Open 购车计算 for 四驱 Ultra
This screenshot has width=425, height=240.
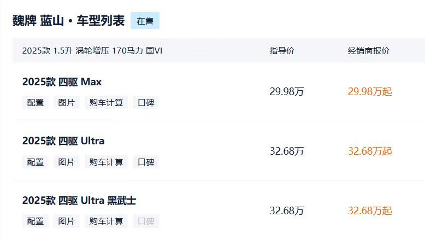click(106, 162)
